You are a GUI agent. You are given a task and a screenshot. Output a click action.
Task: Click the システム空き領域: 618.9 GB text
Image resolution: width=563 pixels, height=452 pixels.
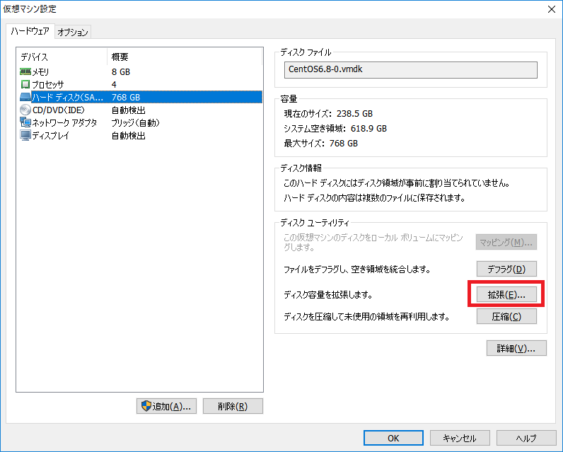[335, 129]
